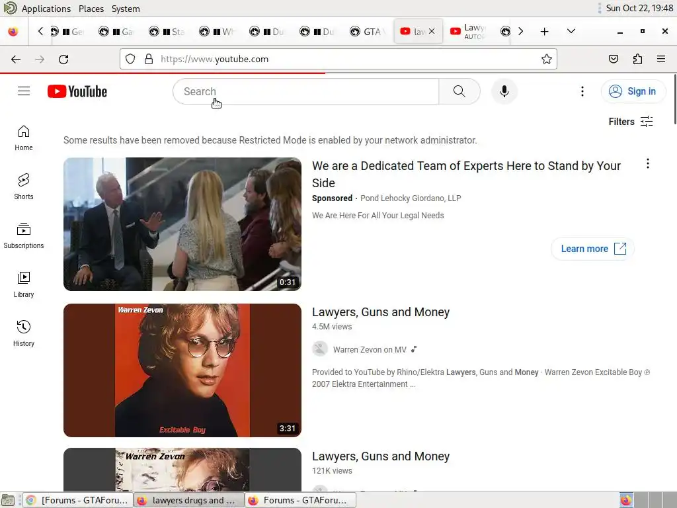
Task: Open Subscriptions from the sidebar
Action: point(24,236)
